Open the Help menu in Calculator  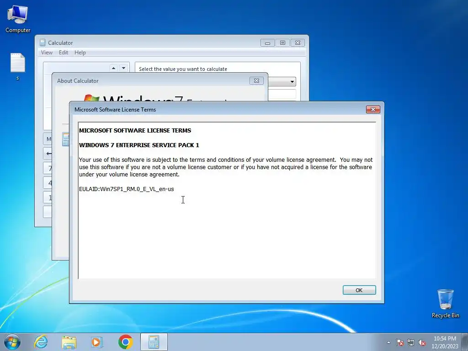pos(80,53)
